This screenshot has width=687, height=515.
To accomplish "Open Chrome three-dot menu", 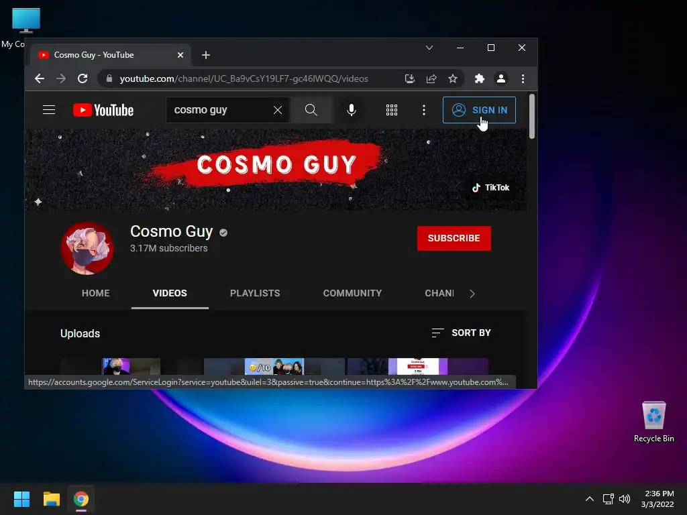I will coord(523,78).
